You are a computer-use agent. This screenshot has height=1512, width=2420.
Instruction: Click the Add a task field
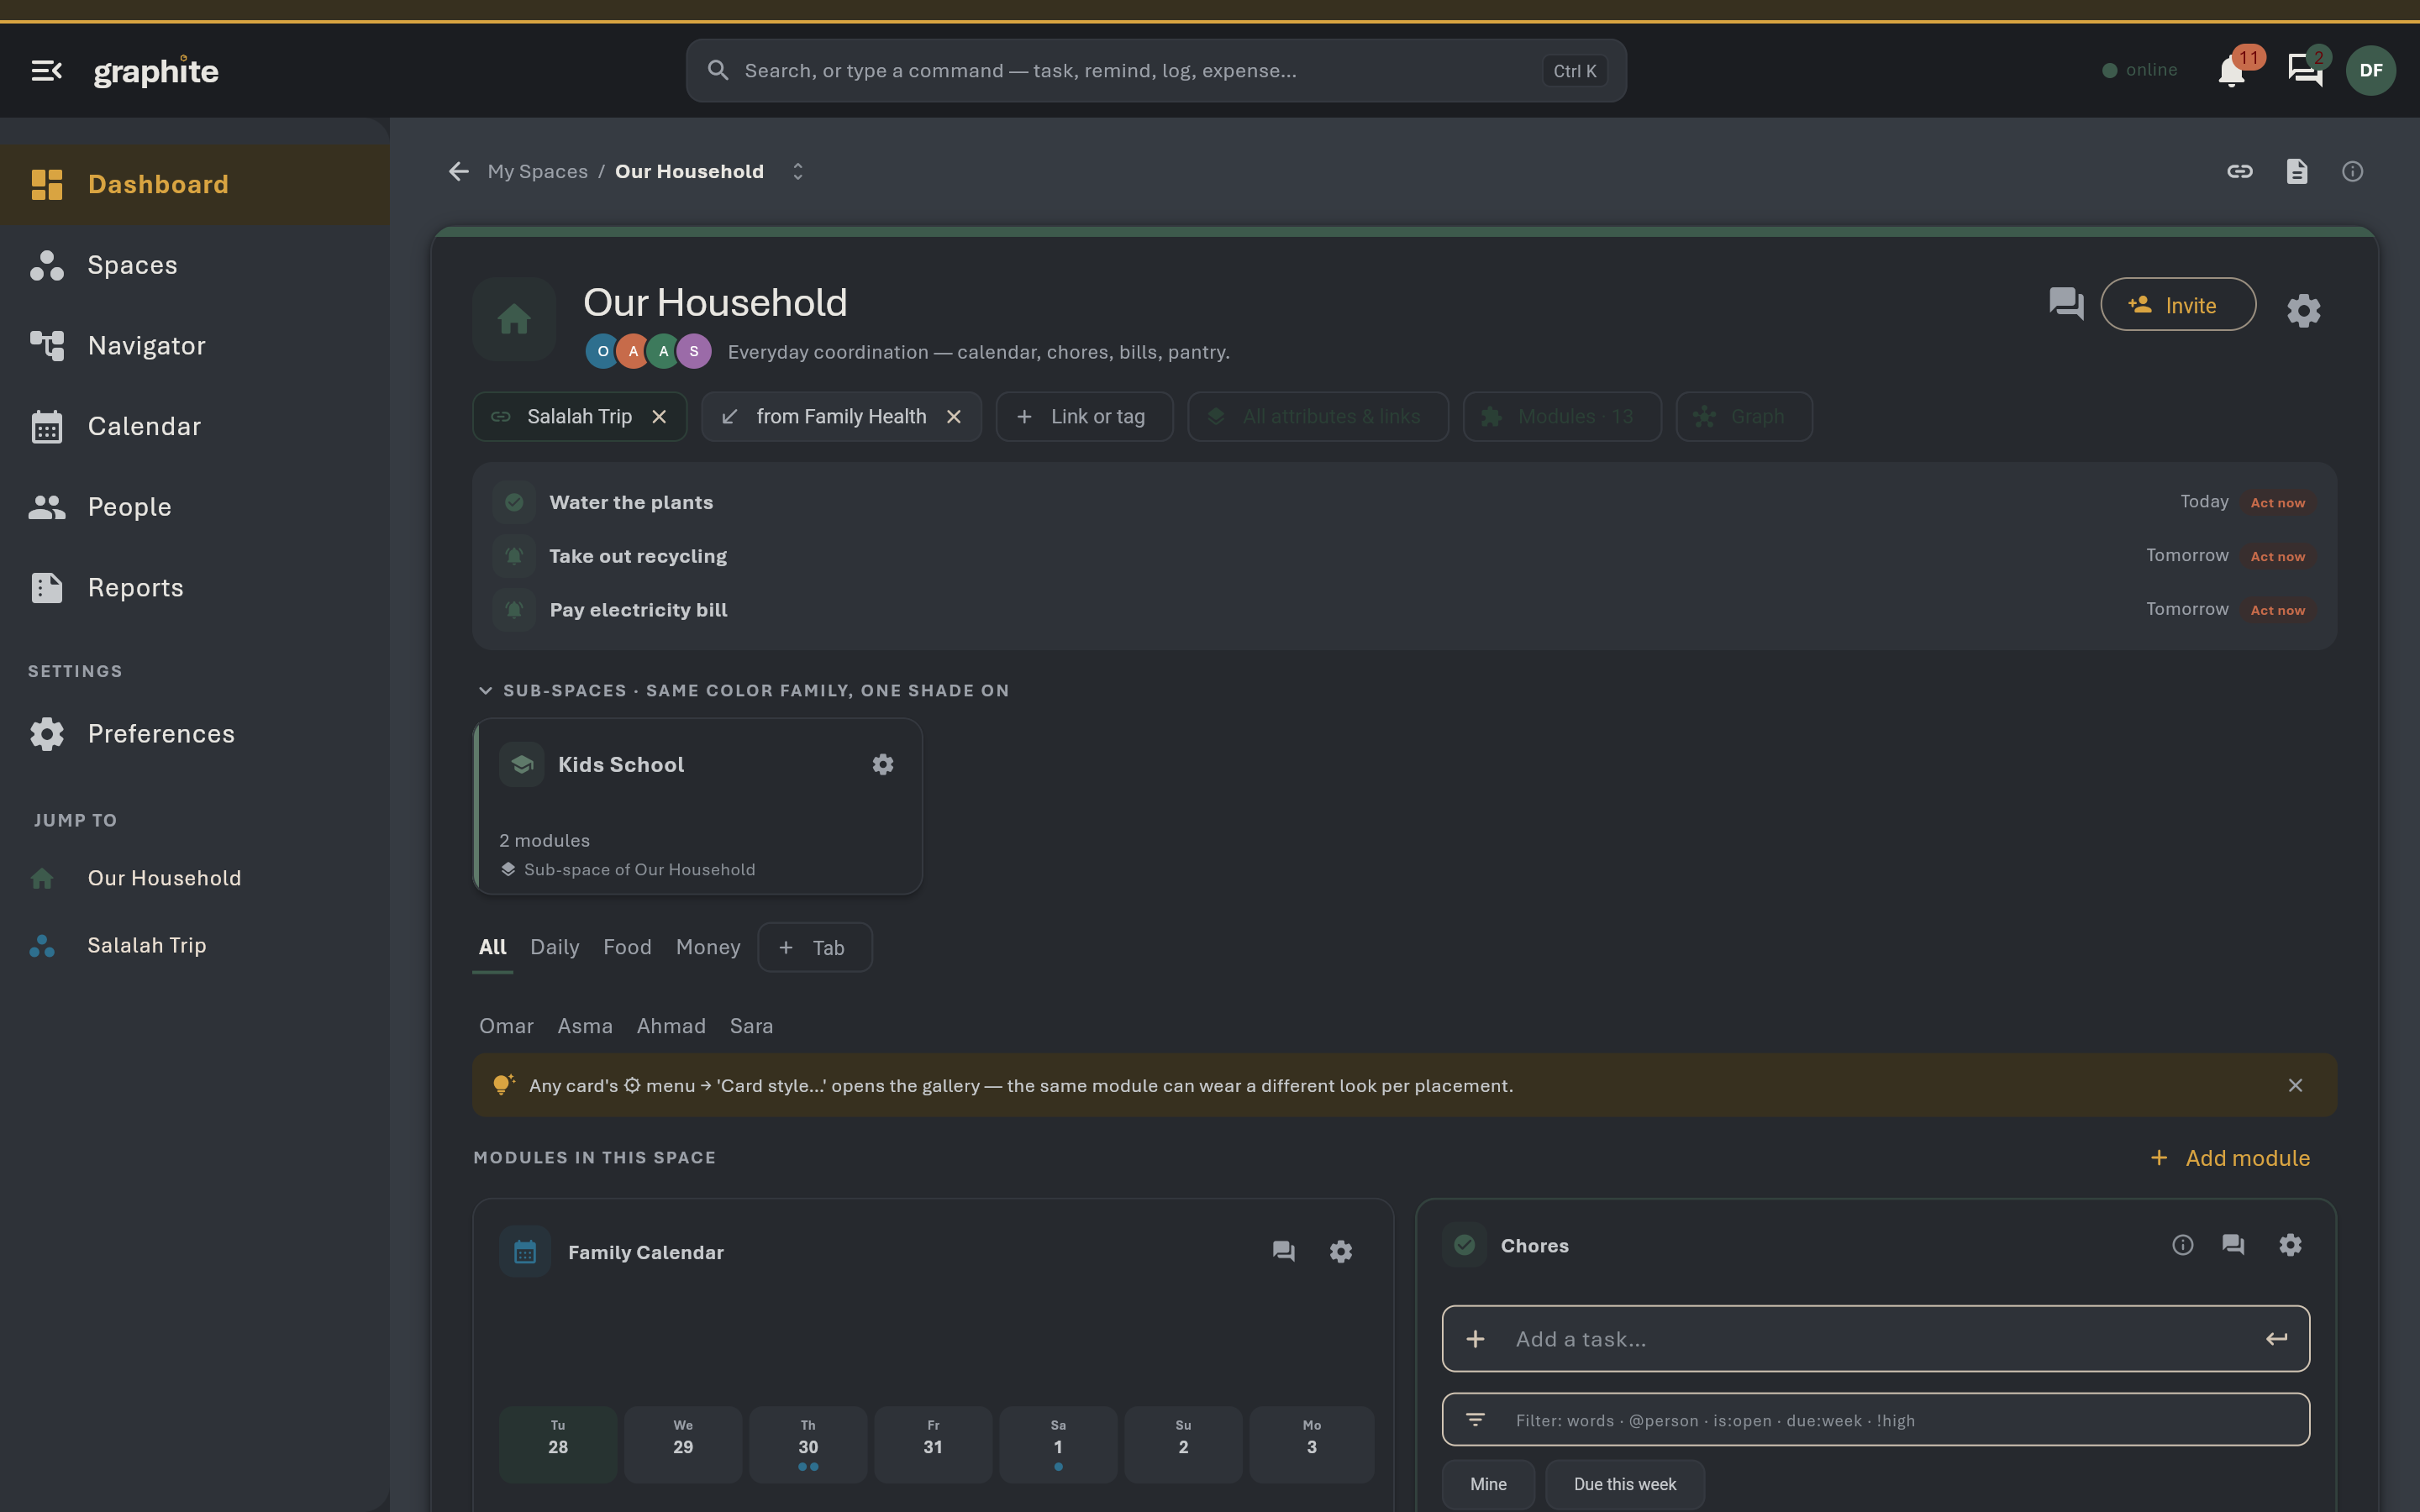1875,1339
